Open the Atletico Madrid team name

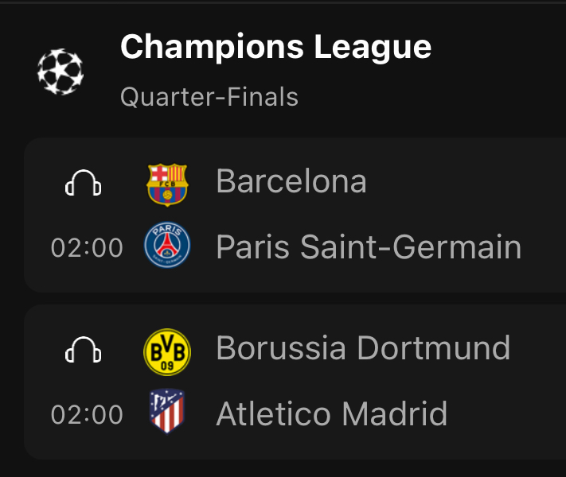pos(332,414)
